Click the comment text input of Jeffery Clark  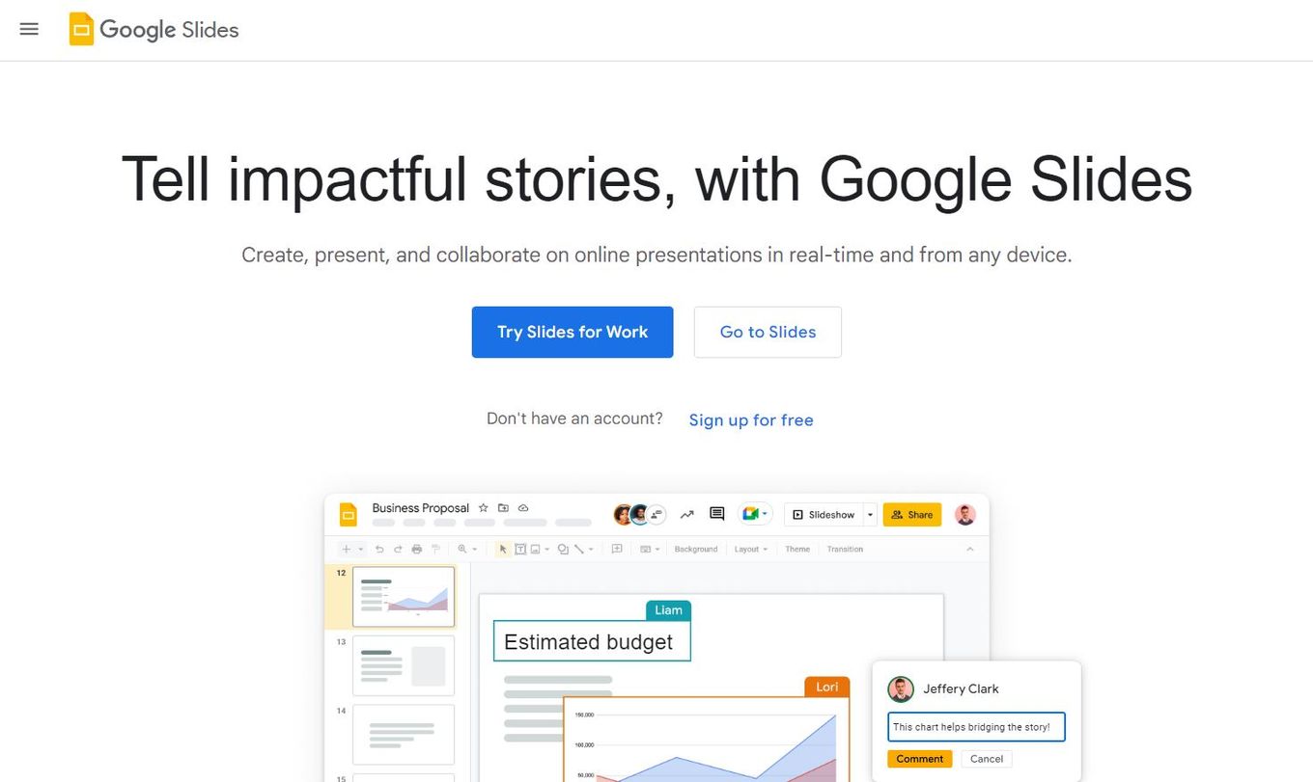[x=975, y=726]
